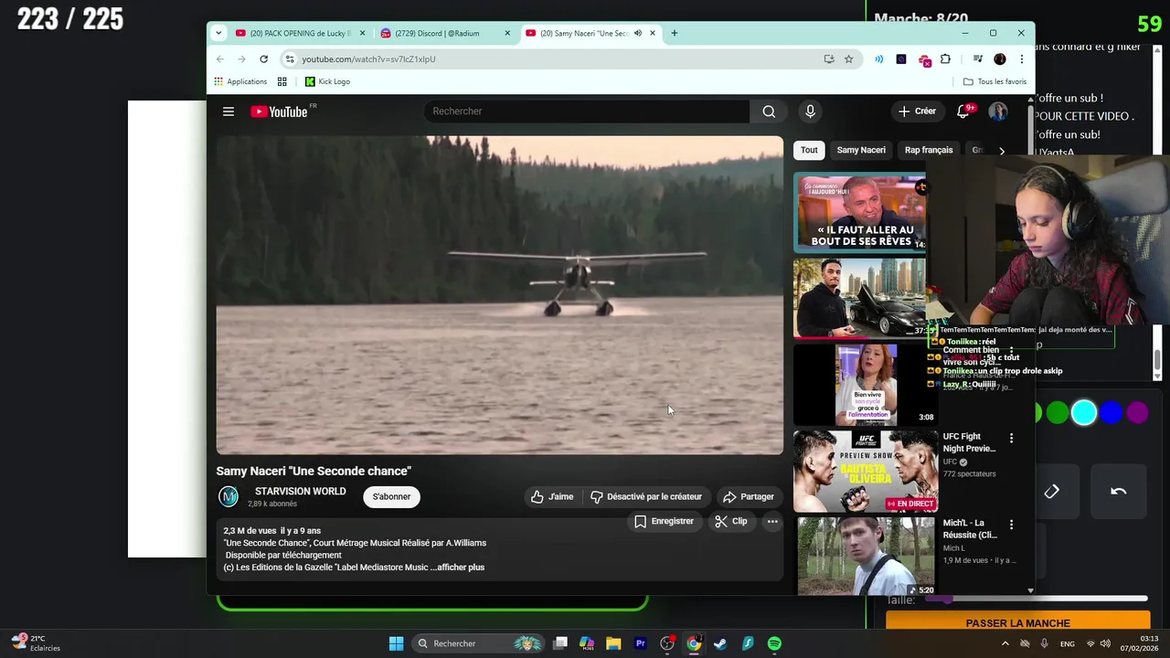Open Steam from the taskbar
Viewport: 1170px width, 658px height.
point(720,643)
